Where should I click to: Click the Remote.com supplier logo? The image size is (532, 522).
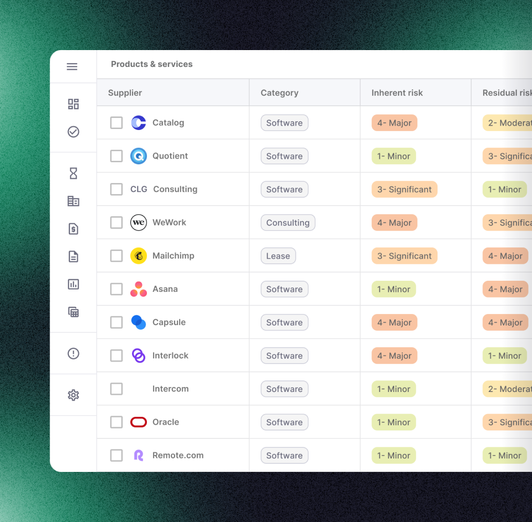138,455
